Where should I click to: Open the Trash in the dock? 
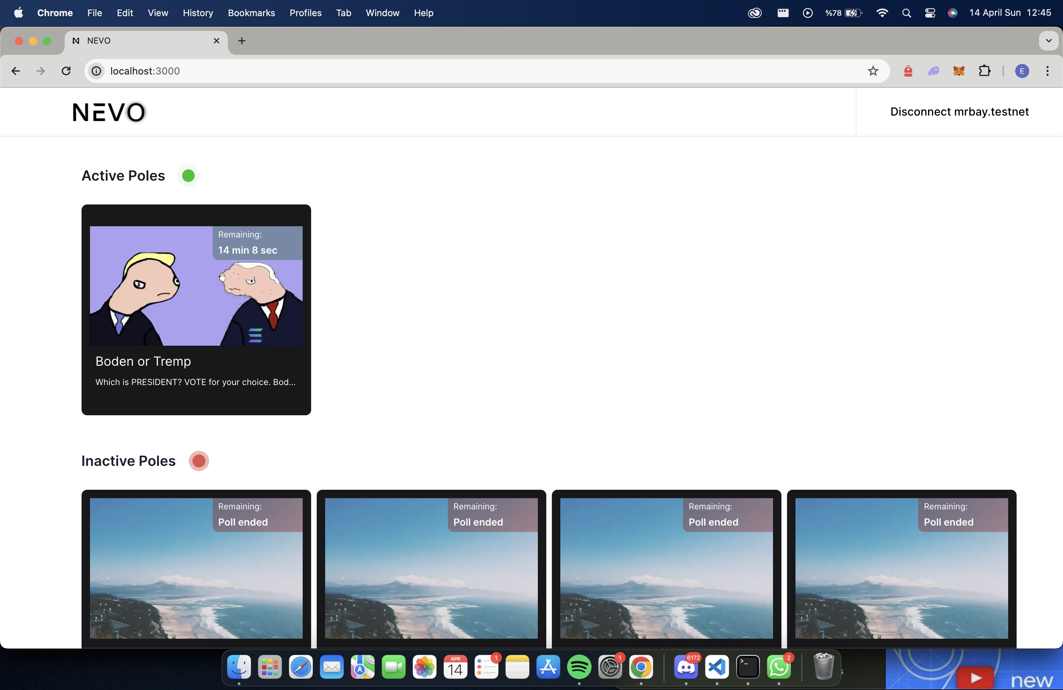[823, 666]
